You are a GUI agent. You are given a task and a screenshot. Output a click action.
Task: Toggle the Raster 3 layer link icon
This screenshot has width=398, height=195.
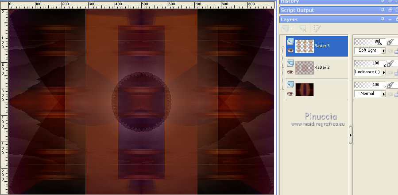[390, 42]
